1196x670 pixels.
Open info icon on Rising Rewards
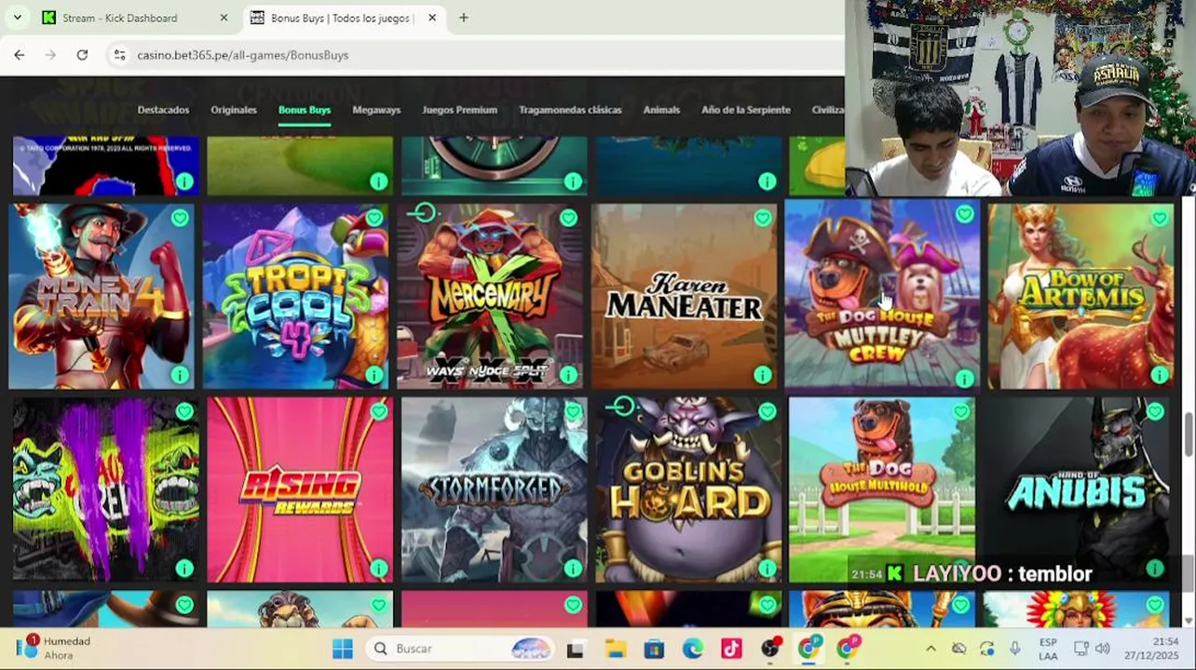tap(378, 568)
